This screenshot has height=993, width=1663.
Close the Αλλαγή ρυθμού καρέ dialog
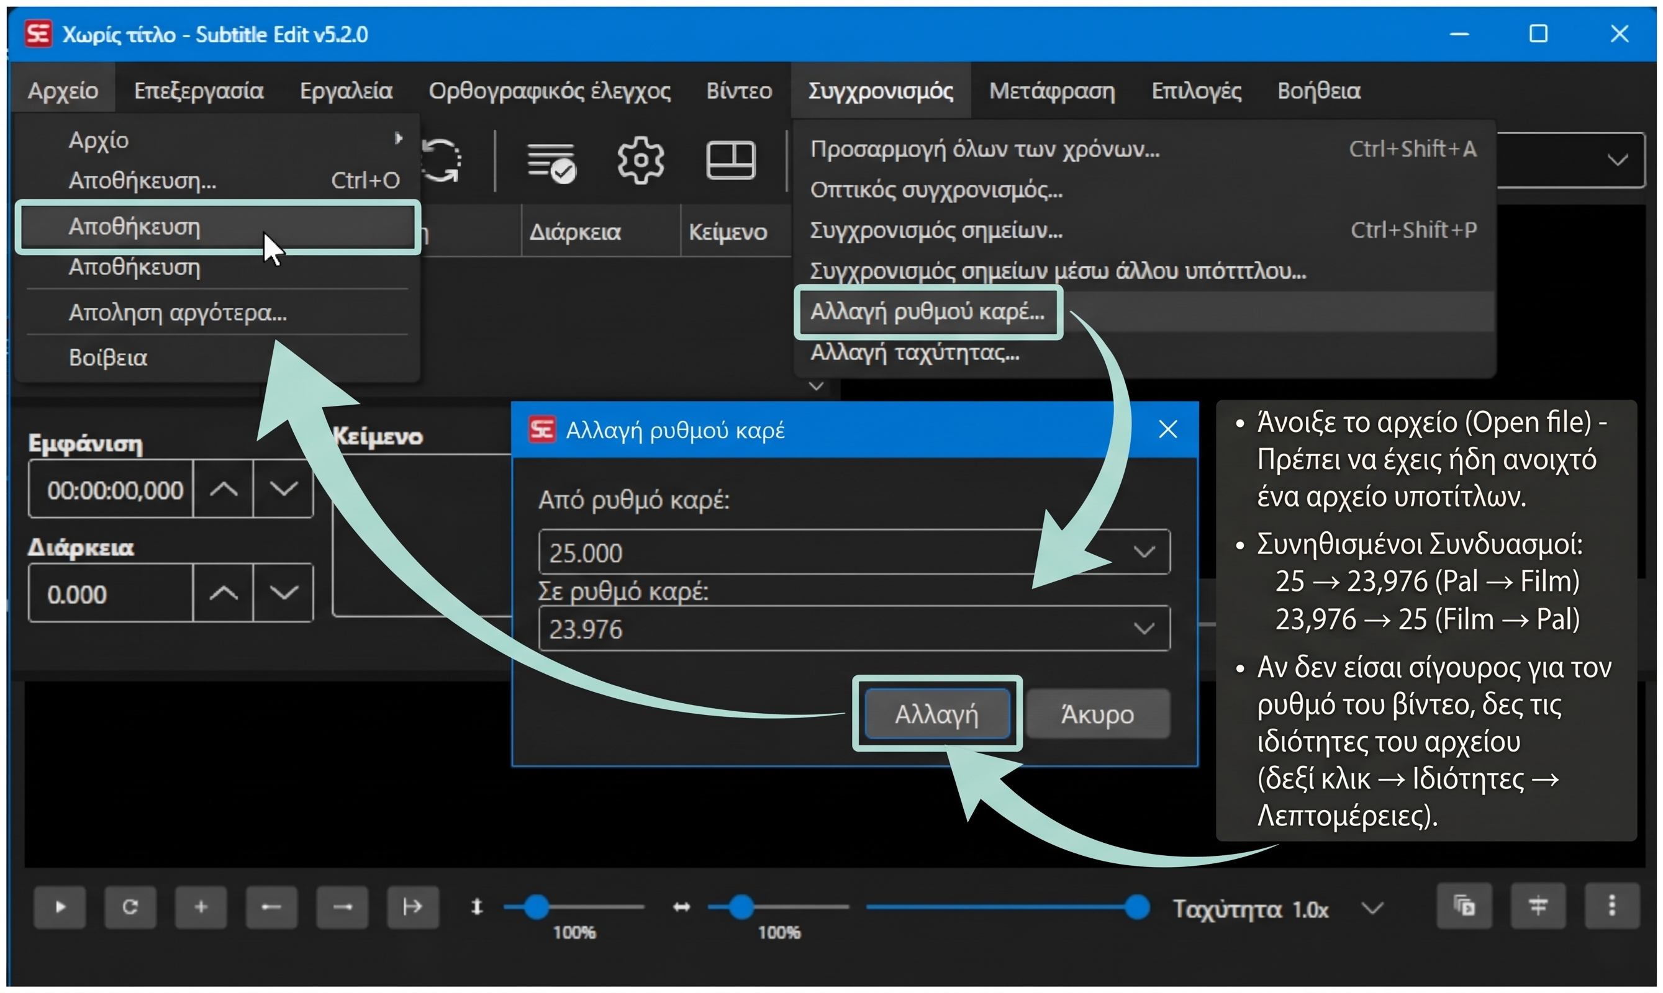1167,429
